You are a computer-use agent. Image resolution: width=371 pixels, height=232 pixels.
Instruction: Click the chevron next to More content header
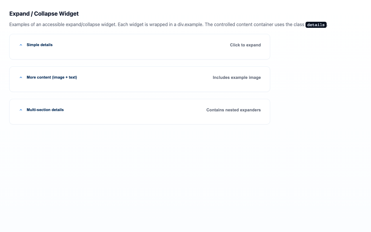(21, 77)
